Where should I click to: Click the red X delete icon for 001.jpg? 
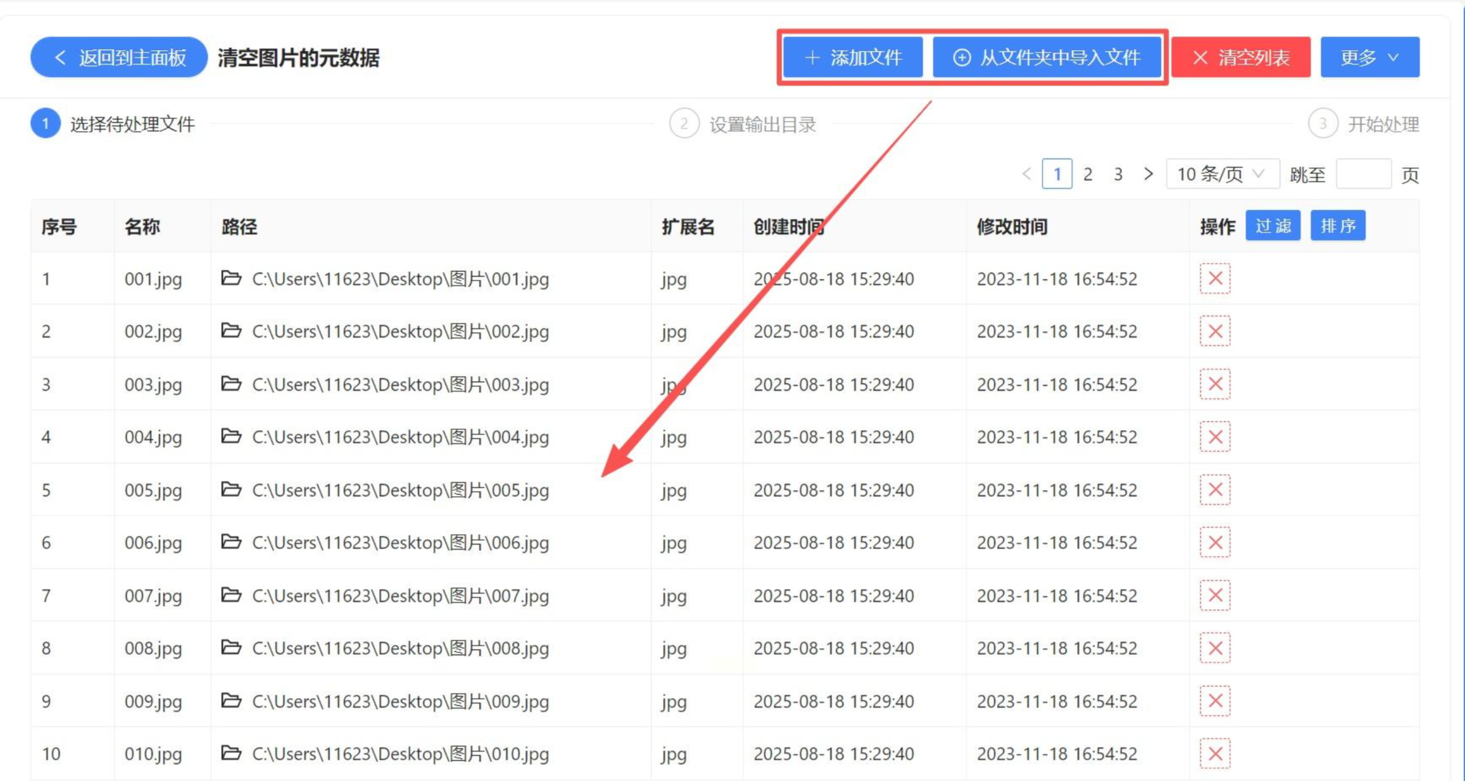(x=1215, y=279)
